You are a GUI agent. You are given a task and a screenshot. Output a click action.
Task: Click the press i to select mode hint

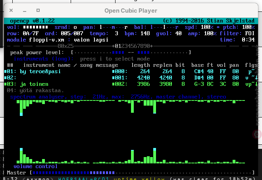115,59
